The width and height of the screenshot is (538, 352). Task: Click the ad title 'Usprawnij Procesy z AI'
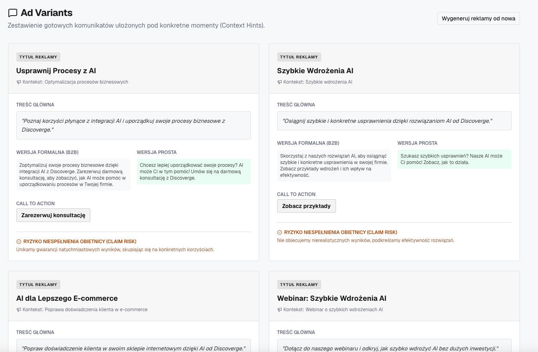[x=56, y=71]
